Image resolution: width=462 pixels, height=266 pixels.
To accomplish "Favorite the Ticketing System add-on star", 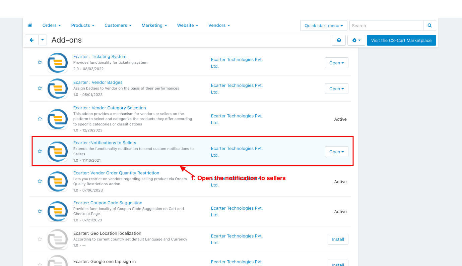I will pos(40,62).
